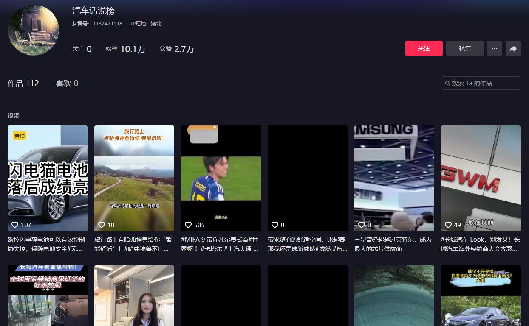The height and width of the screenshot is (326, 529).
Task: Click the #长城汽车 Look video title
Action: [481, 244]
